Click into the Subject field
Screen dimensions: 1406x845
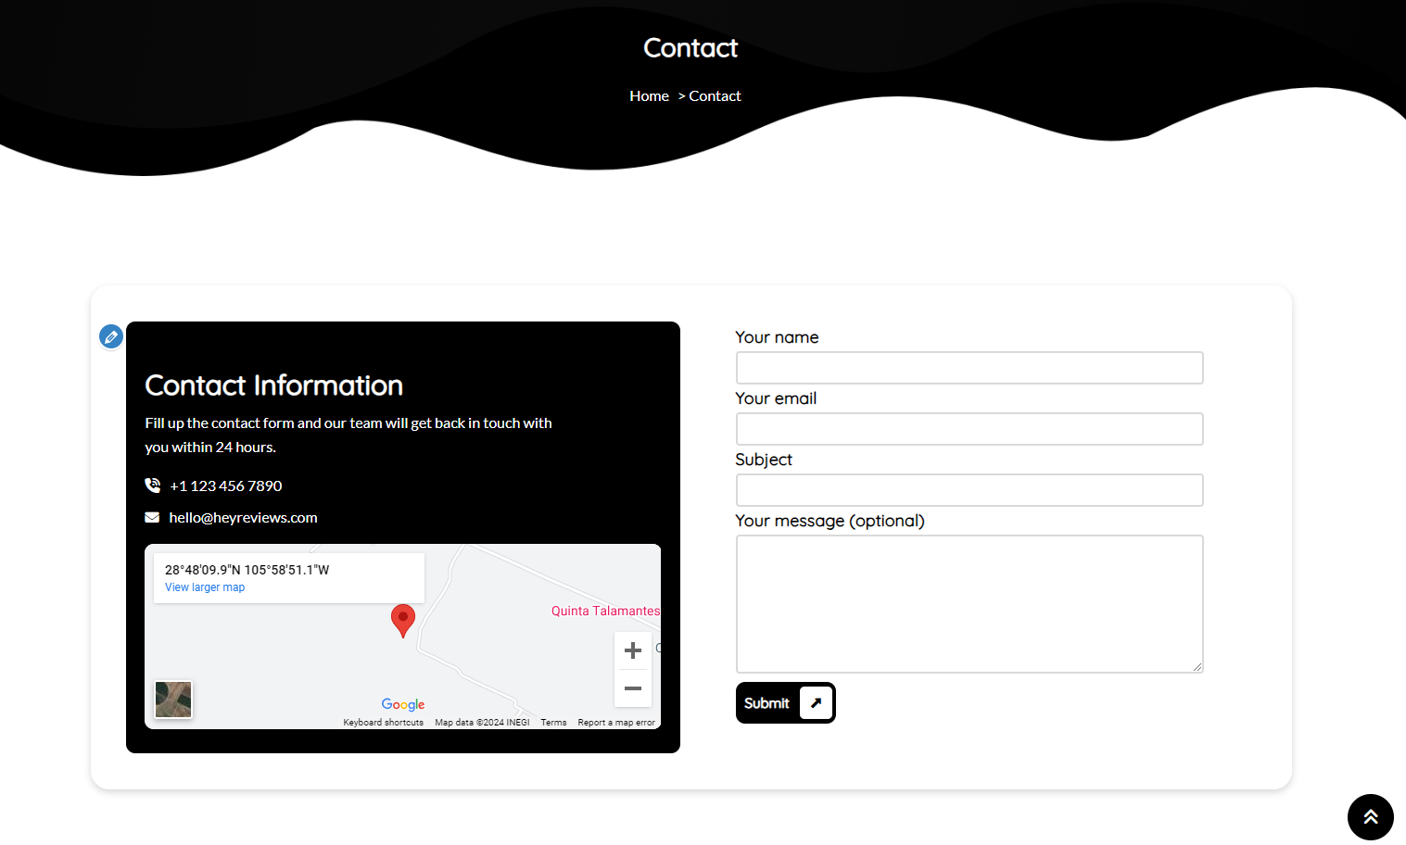[969, 490]
